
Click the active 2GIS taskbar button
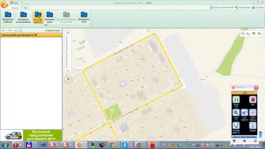point(81,145)
